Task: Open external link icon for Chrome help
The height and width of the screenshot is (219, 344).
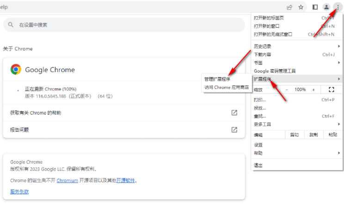Action: click(234, 113)
